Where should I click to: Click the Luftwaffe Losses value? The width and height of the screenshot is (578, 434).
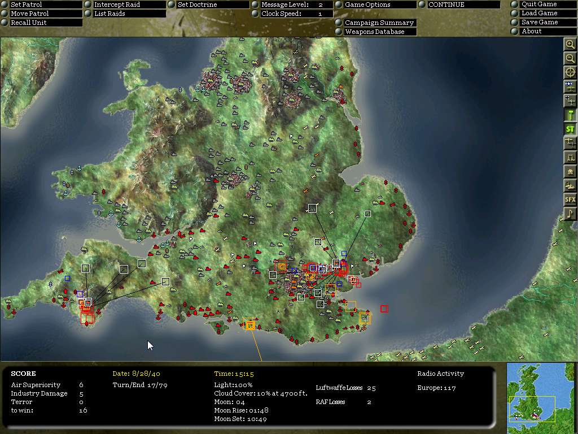pyautogui.click(x=371, y=388)
